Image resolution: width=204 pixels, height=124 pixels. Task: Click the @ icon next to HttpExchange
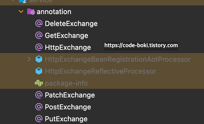click(39, 47)
